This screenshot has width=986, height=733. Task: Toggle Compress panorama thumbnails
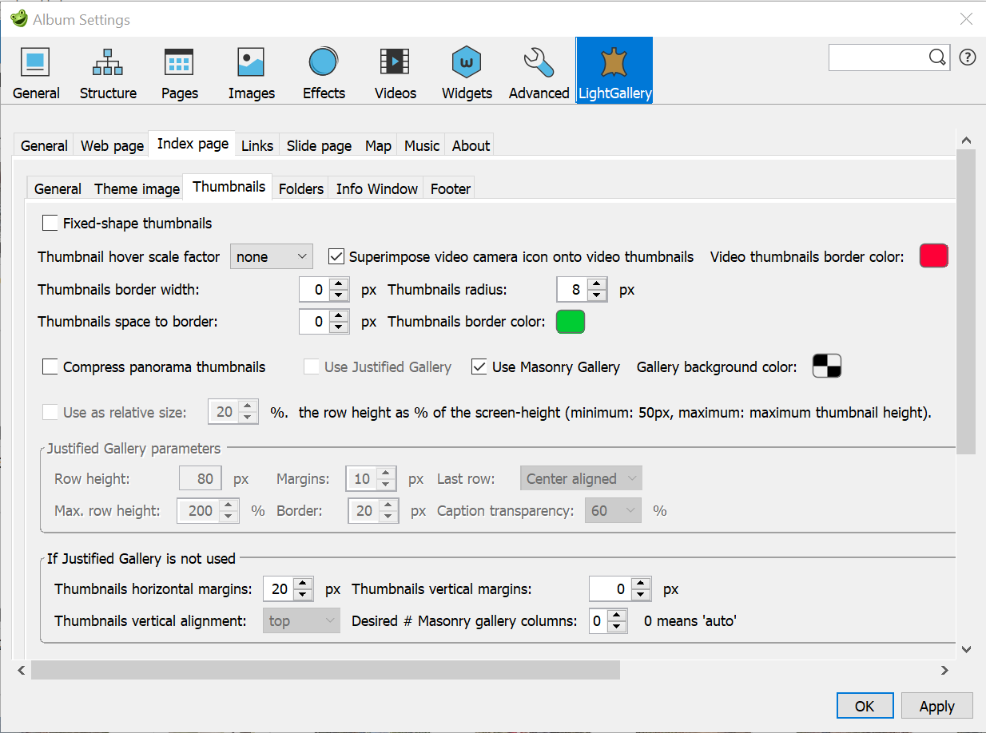[50, 367]
